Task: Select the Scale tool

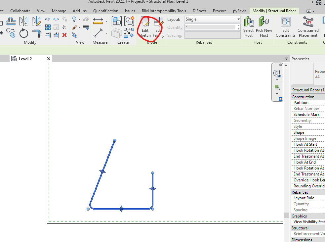Action: [x=56, y=27]
